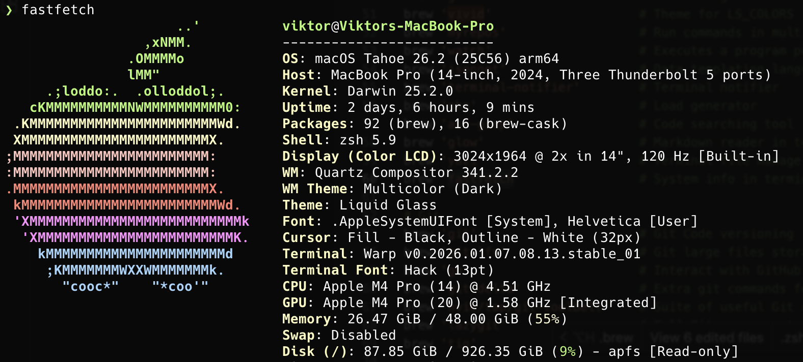Click the 'Display (Color LCD)' line
Image resolution: width=803 pixels, height=362 pixels.
click(x=531, y=156)
